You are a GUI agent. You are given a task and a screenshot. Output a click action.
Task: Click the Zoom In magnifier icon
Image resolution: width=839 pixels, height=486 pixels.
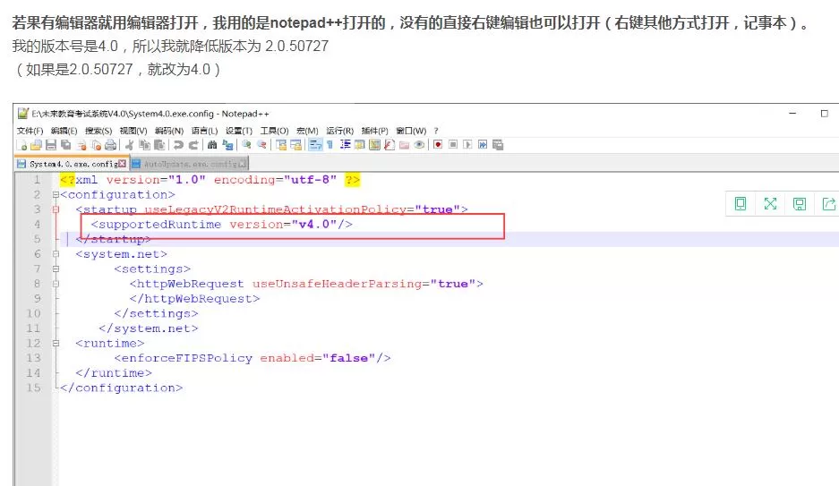point(246,145)
